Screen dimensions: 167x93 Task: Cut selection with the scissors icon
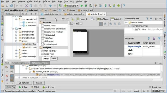27,6
